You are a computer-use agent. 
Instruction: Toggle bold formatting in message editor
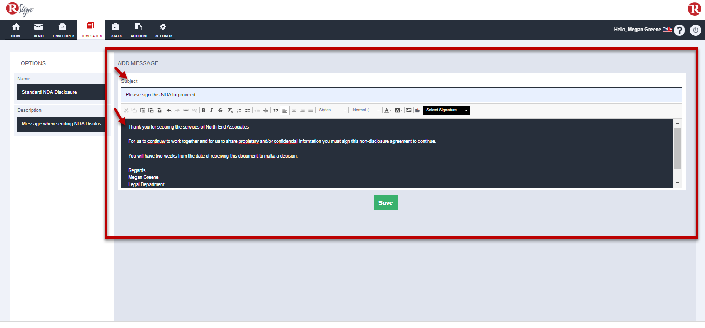[204, 110]
